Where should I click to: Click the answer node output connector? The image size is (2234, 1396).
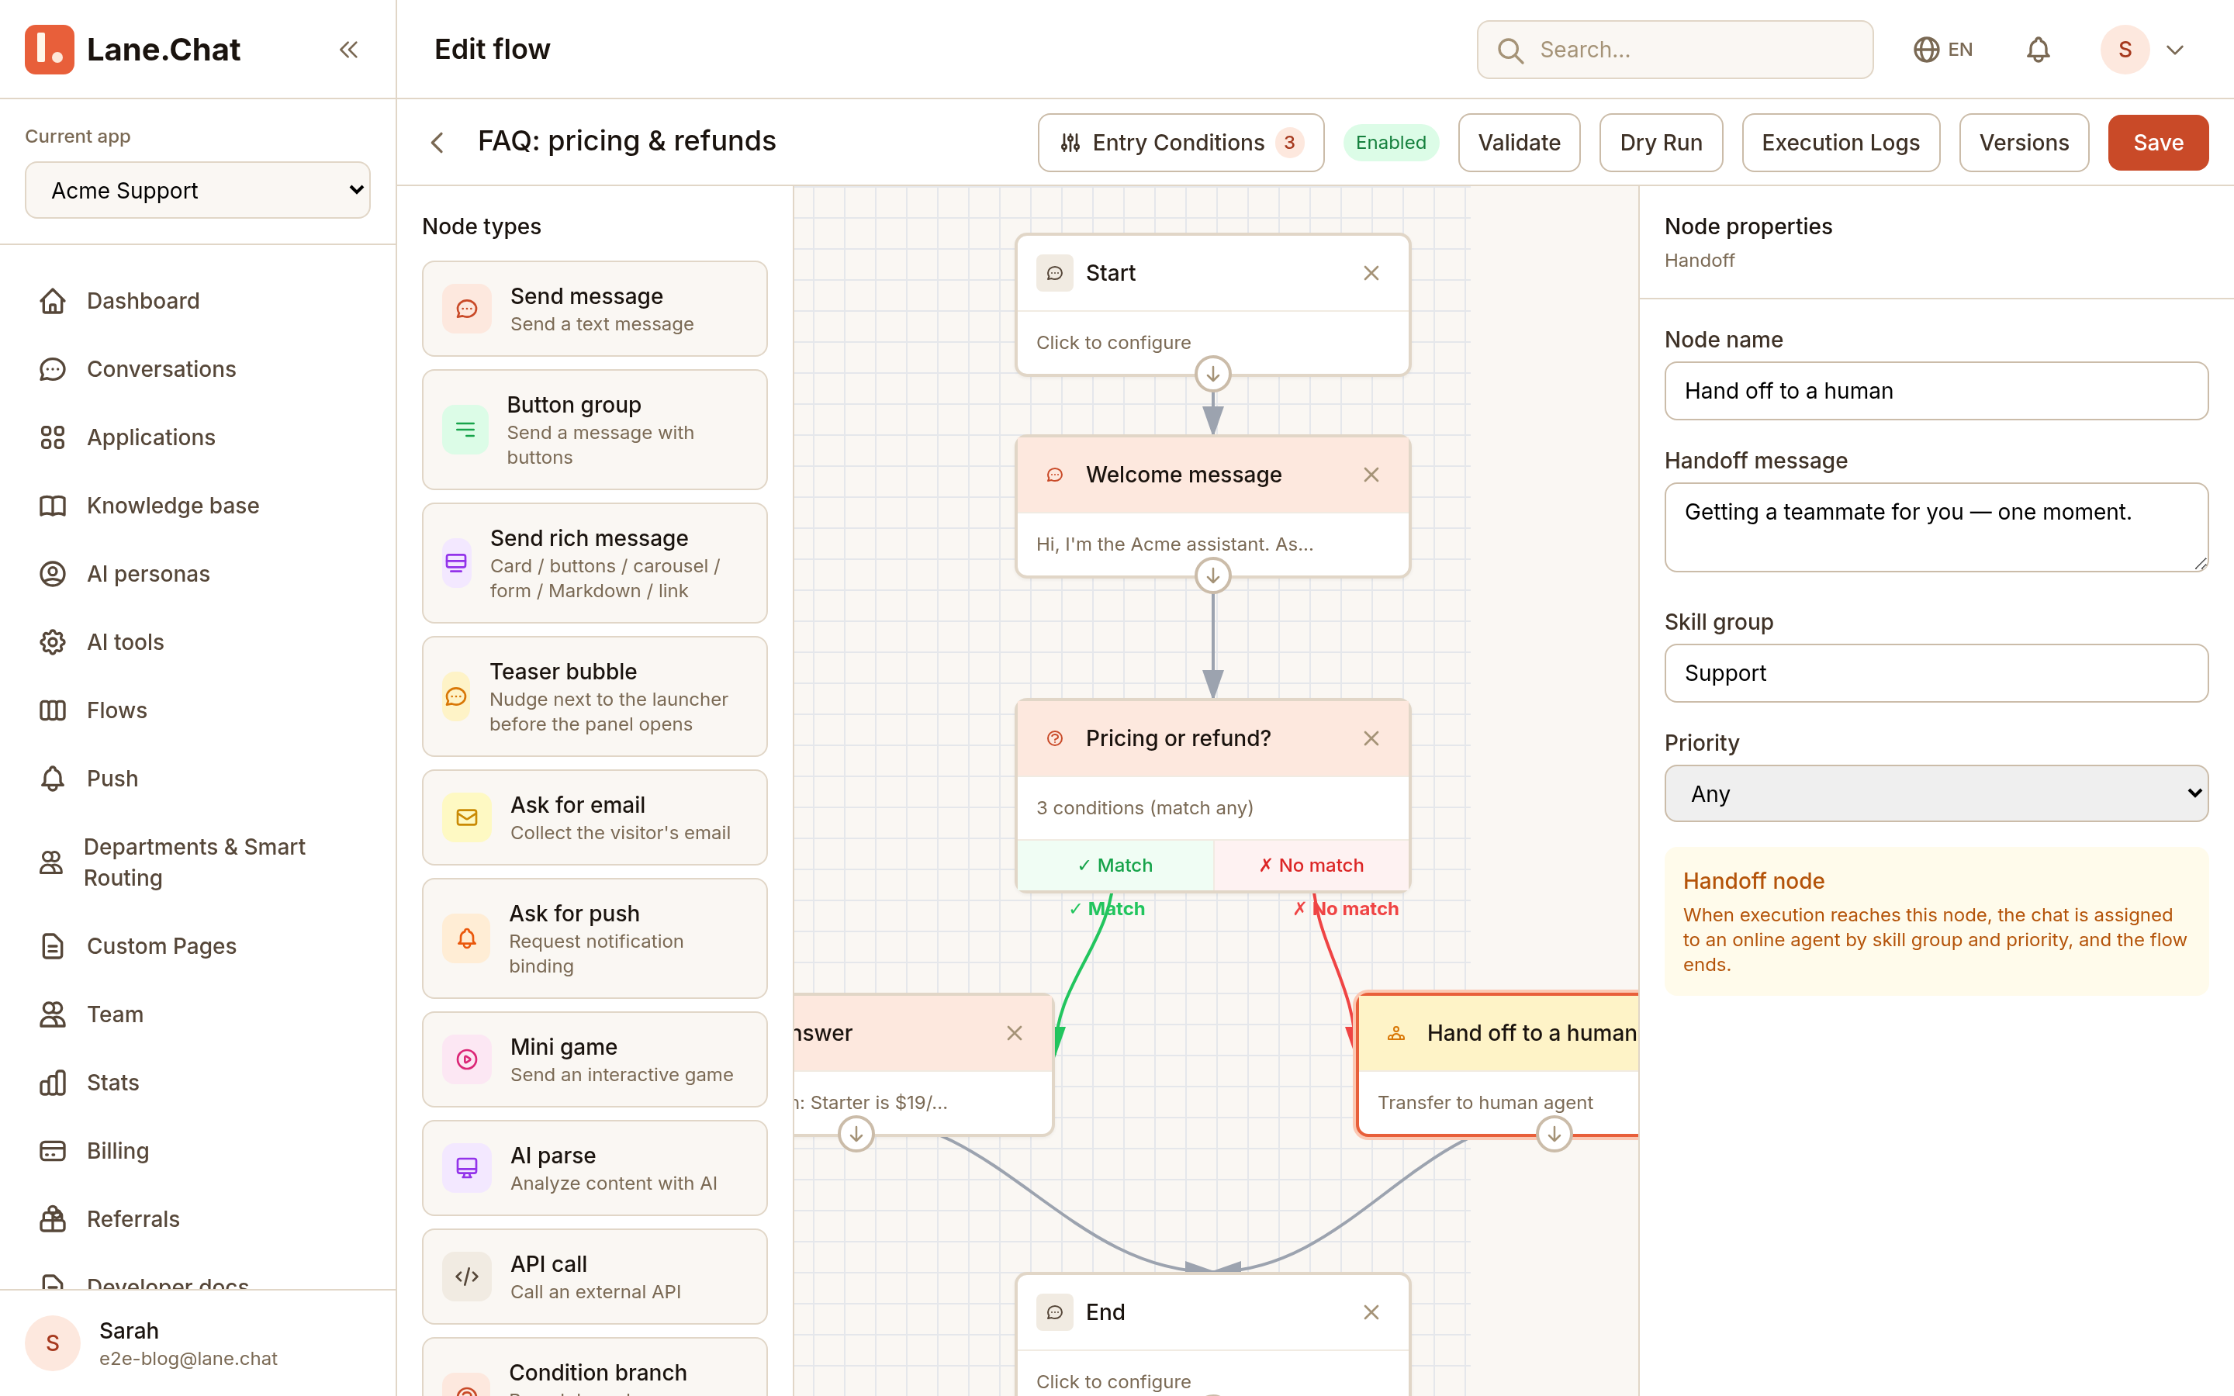pos(856,1134)
